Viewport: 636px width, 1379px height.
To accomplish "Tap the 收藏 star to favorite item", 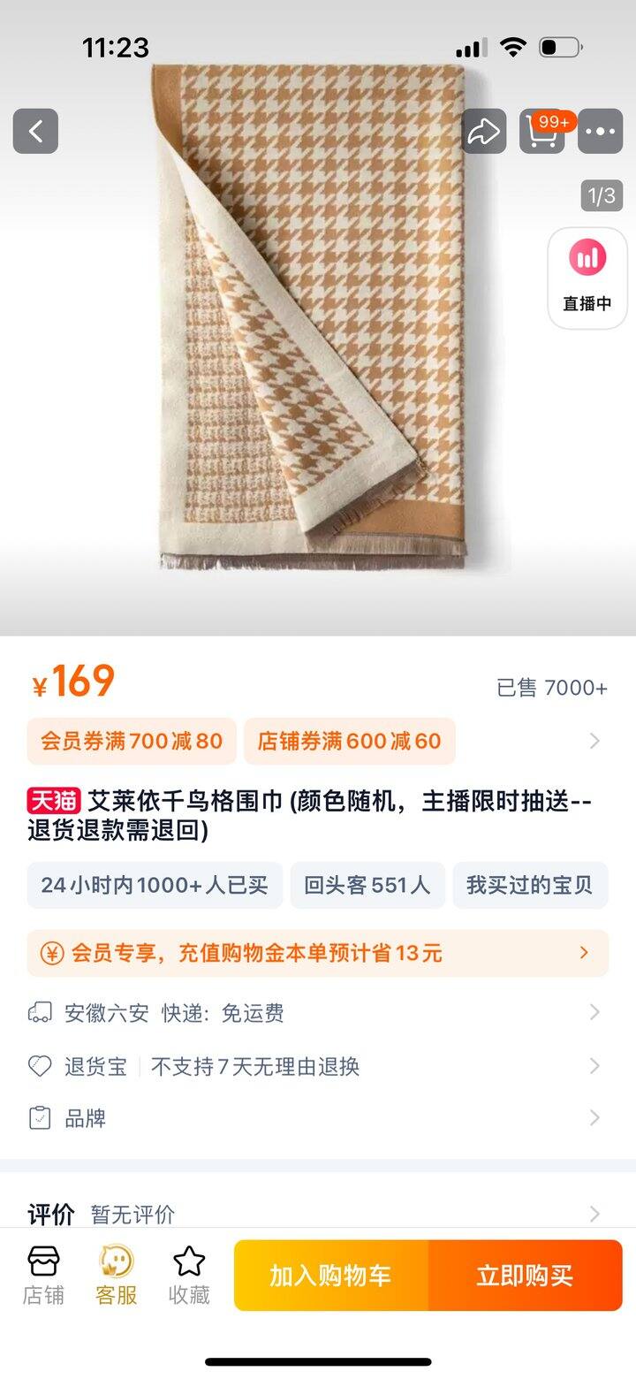I will click(x=189, y=1276).
